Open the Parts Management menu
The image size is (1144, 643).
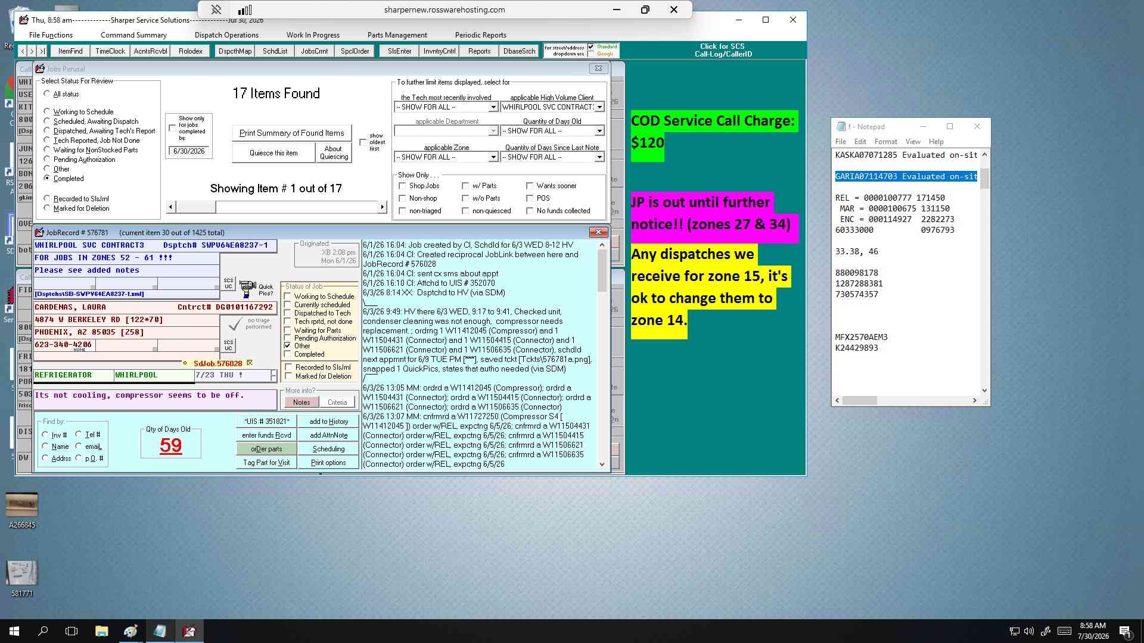(x=397, y=35)
